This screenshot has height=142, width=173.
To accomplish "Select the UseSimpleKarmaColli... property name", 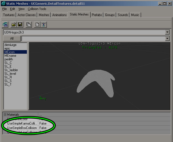I will point(22,123).
